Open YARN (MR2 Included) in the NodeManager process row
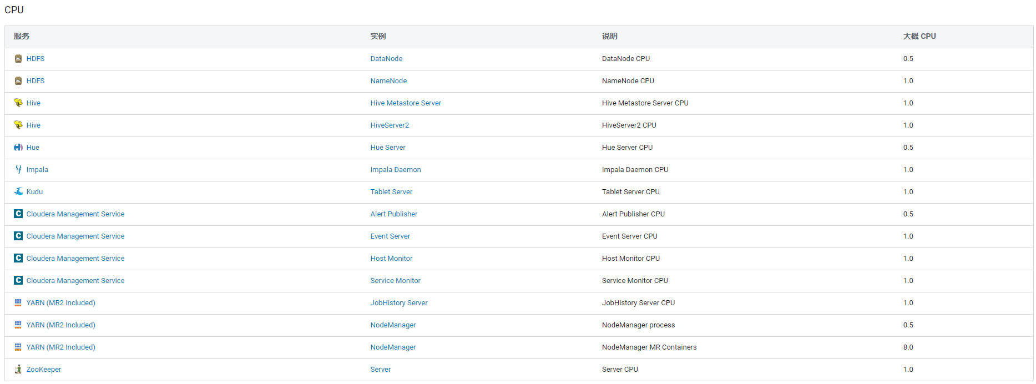Image resolution: width=1036 pixels, height=384 pixels. [x=61, y=325]
